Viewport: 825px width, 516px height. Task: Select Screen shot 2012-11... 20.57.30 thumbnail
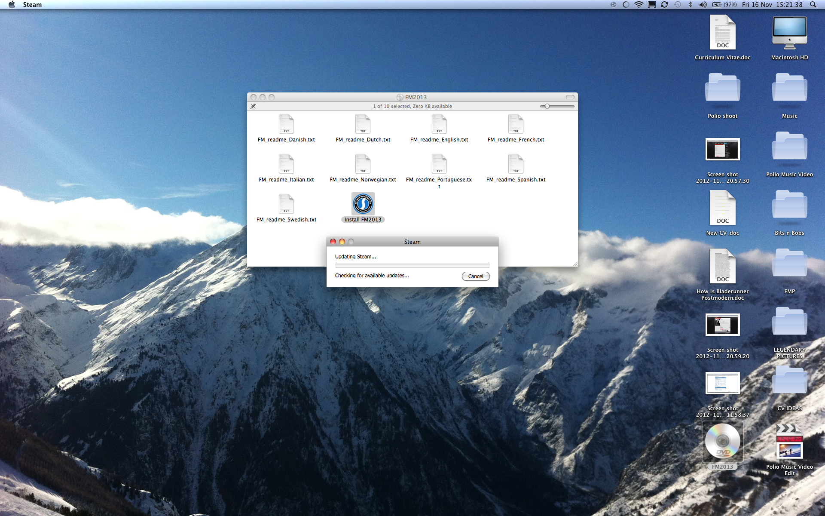(723, 149)
